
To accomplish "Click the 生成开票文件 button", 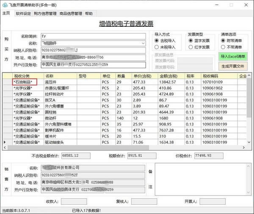I will [x=233, y=67].
